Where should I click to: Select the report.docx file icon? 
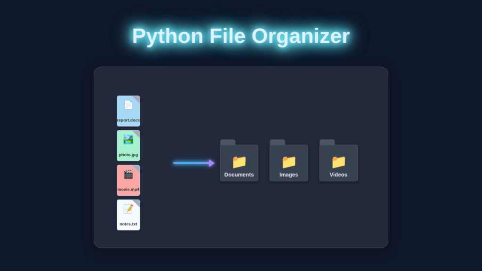pos(128,111)
